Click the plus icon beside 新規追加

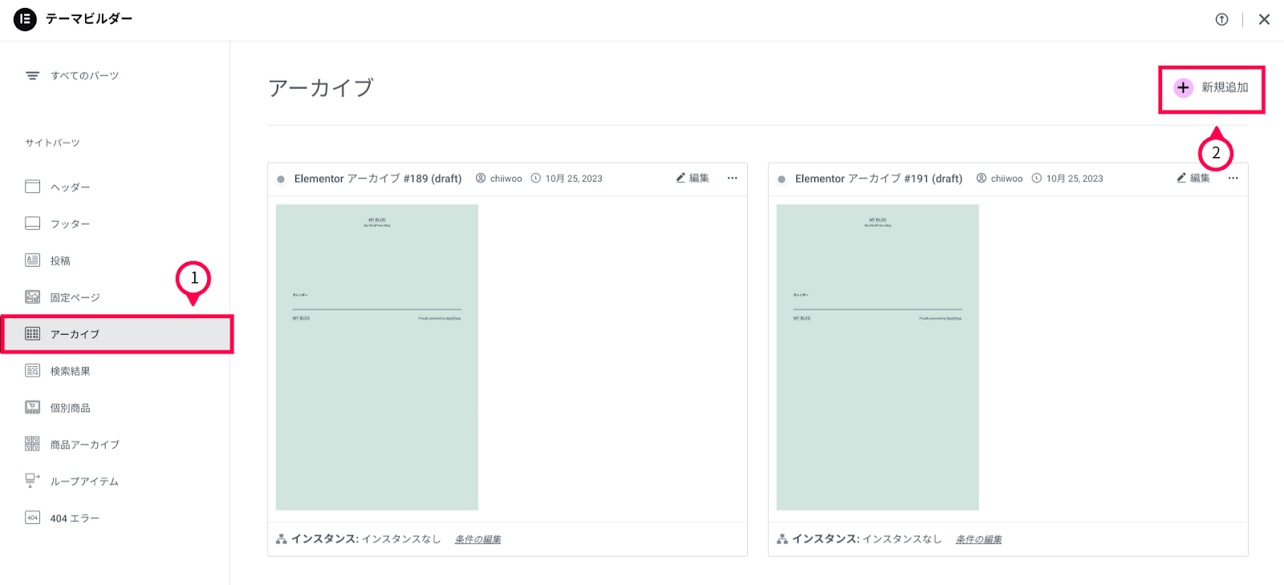tap(1183, 88)
